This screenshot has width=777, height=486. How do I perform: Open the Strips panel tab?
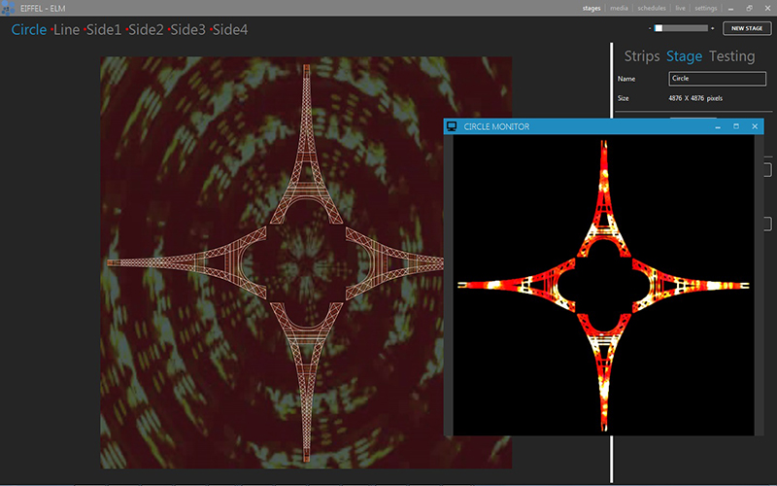click(x=641, y=56)
